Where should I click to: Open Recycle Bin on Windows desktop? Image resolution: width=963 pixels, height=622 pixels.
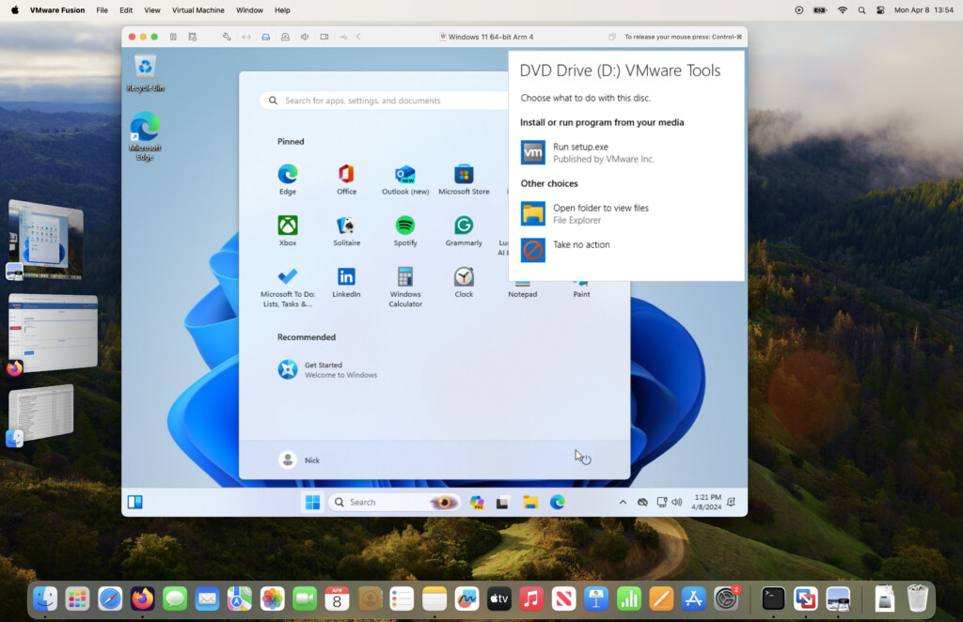pyautogui.click(x=146, y=73)
